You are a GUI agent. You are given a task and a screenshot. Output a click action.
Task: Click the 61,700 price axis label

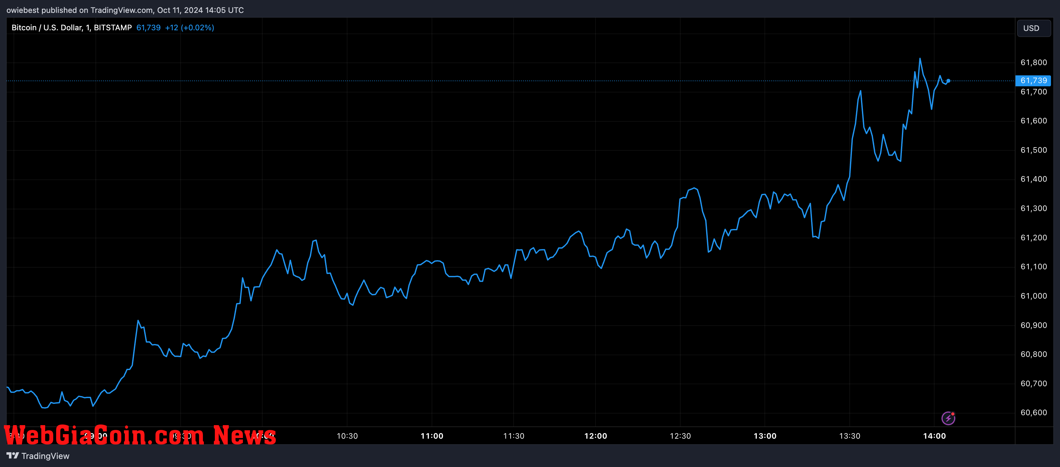coord(1034,91)
